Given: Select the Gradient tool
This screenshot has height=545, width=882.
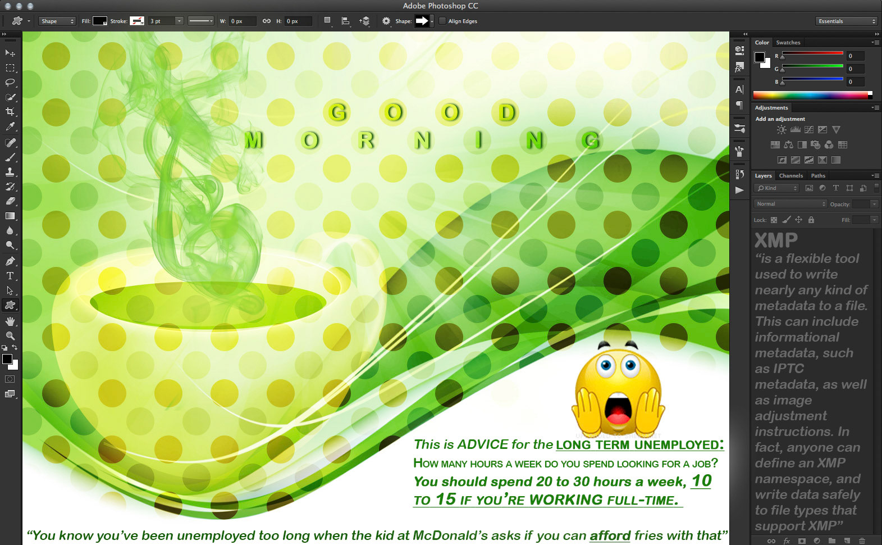Looking at the screenshot, I should (10, 216).
